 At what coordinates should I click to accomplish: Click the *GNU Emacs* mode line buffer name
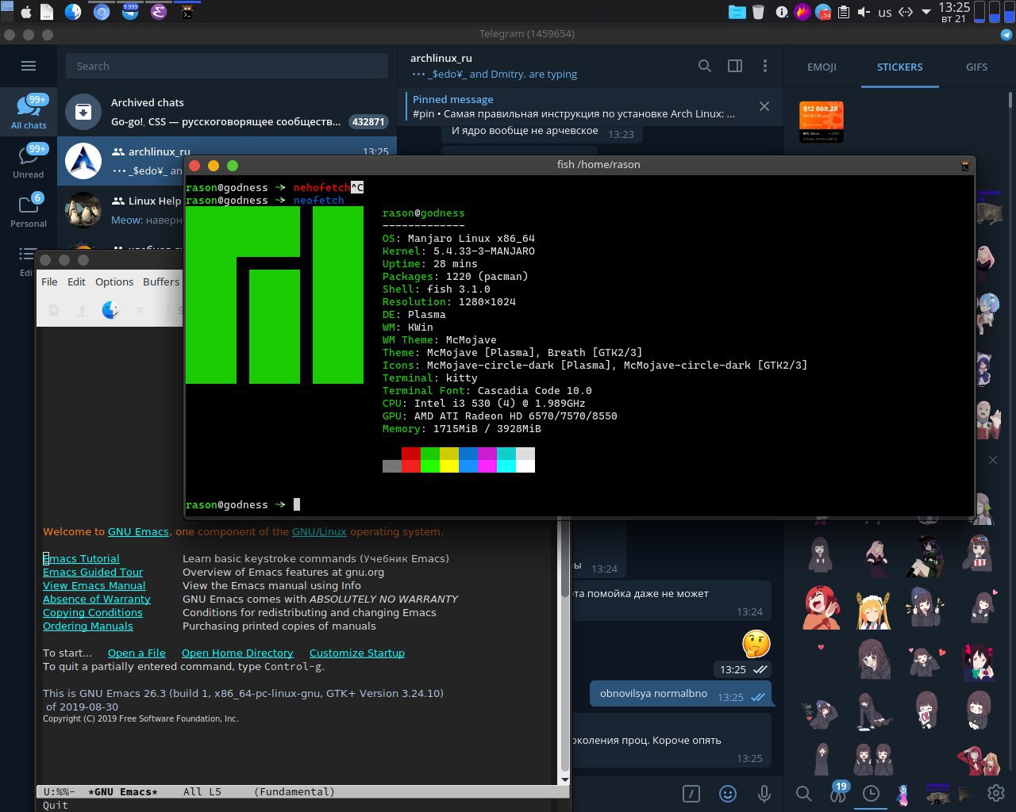(123, 792)
